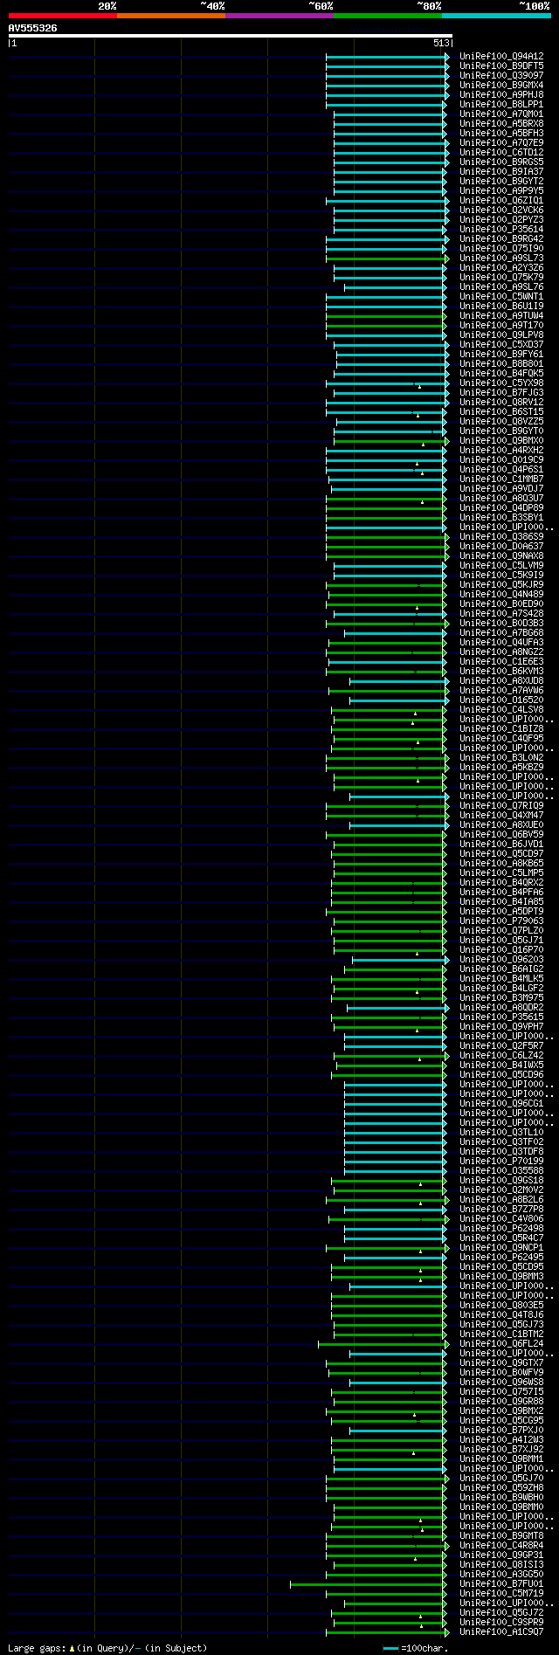
Task: Click the label UniRef100_Q16P70
Action: pyautogui.click(x=501, y=950)
